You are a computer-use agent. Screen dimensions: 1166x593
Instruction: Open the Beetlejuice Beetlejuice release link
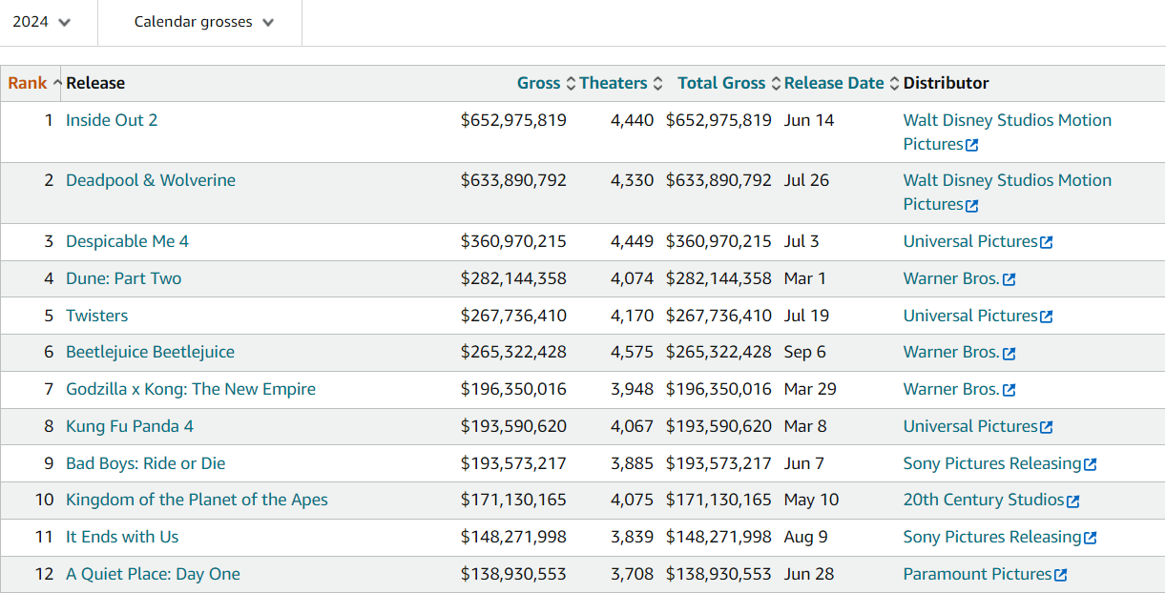pos(150,352)
